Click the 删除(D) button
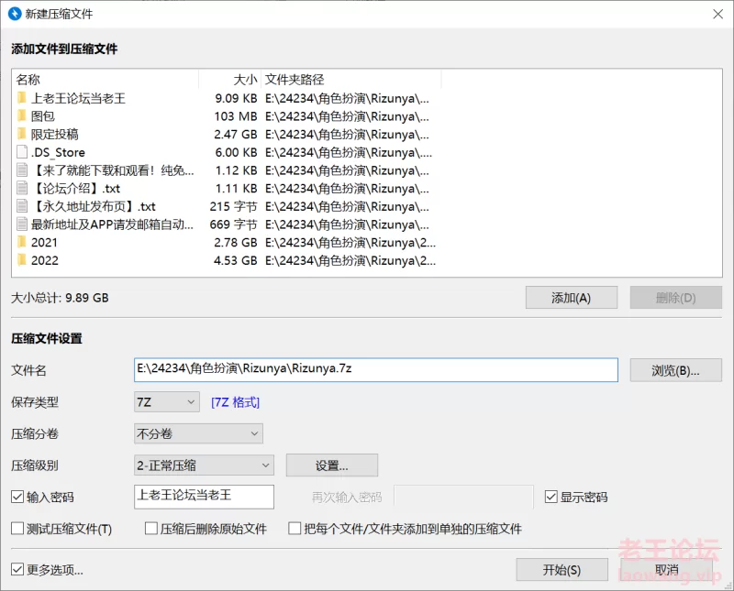The image size is (734, 591). [675, 298]
